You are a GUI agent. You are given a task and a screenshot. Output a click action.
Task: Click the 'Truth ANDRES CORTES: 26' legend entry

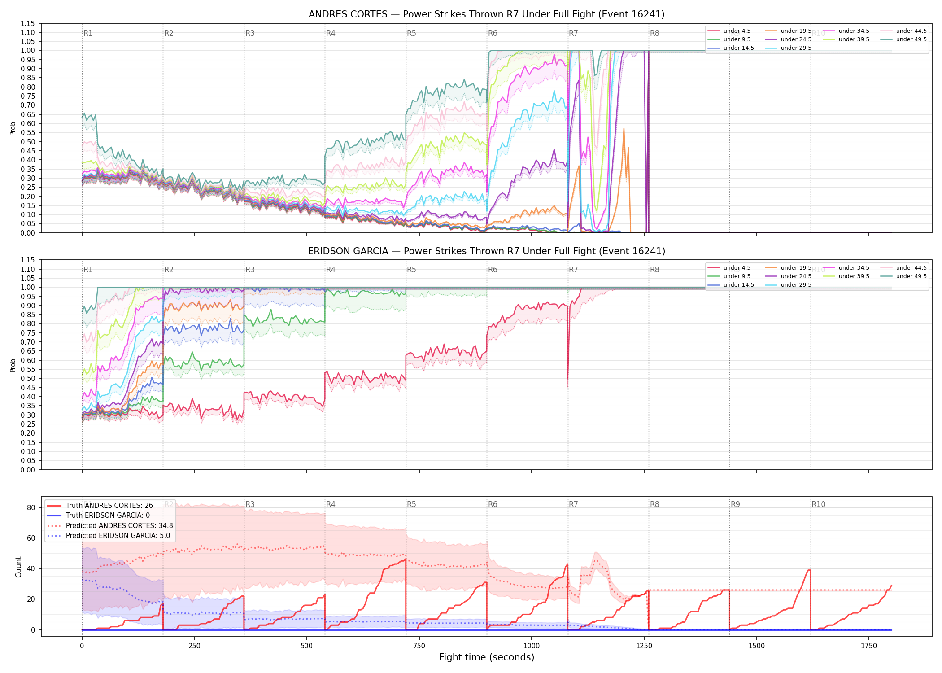tap(100, 506)
